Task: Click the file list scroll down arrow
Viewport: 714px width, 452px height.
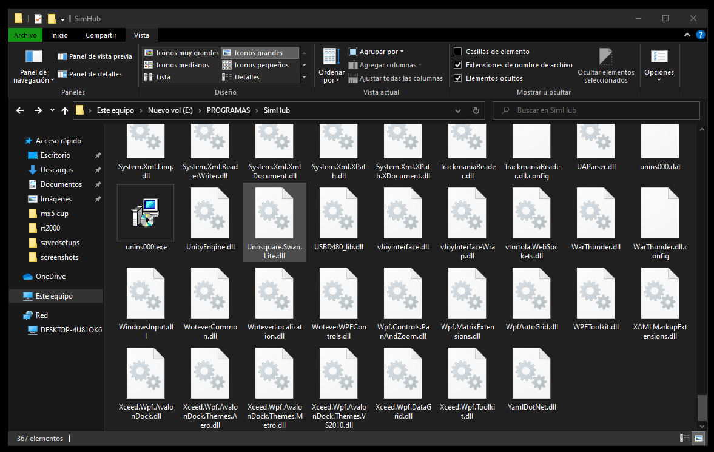Action: click(702, 427)
